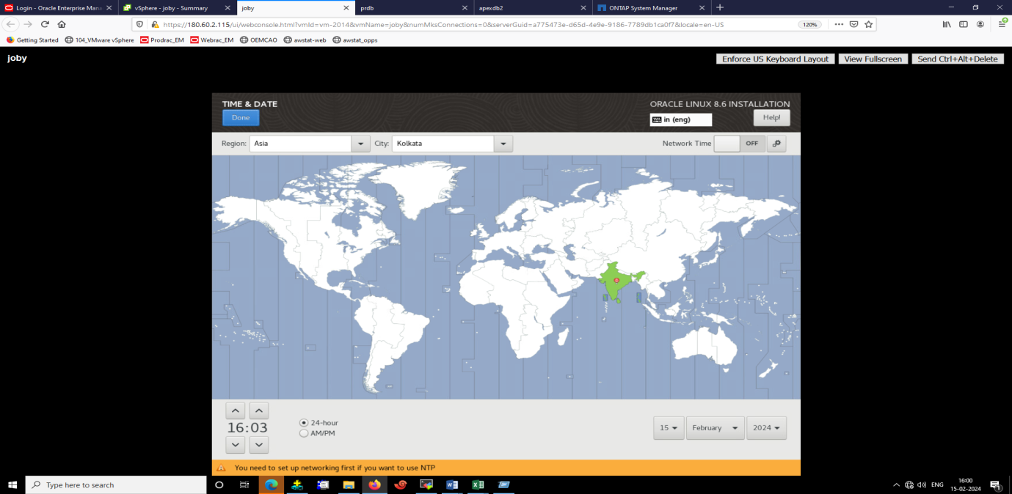Click the keyboard layout icon beside 'in (eng)'
Viewport: 1012px width, 494px height.
pos(657,119)
